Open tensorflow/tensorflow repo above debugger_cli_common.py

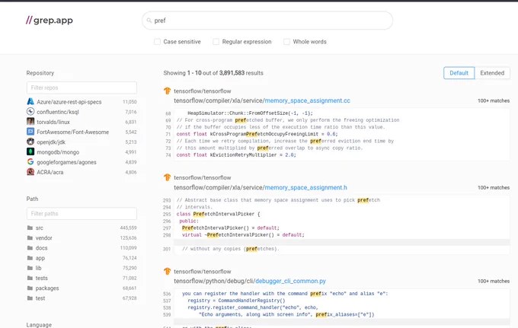tap(203, 272)
